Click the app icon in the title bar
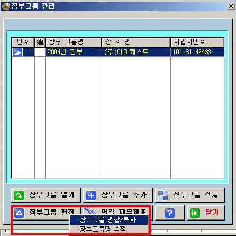This screenshot has height=236, width=236. (6, 6)
